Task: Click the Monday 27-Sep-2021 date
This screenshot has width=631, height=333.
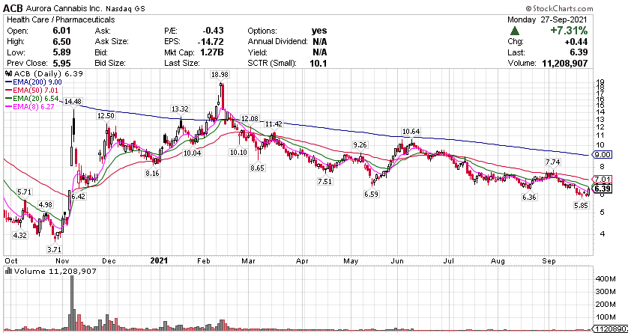Action: (x=547, y=19)
